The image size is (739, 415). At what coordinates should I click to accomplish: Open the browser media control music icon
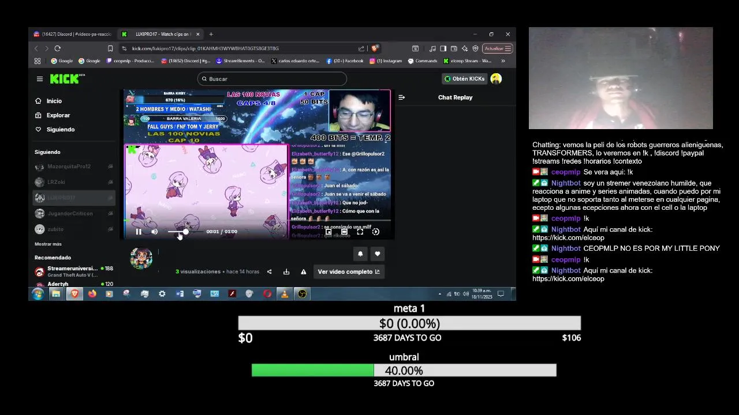(432, 48)
